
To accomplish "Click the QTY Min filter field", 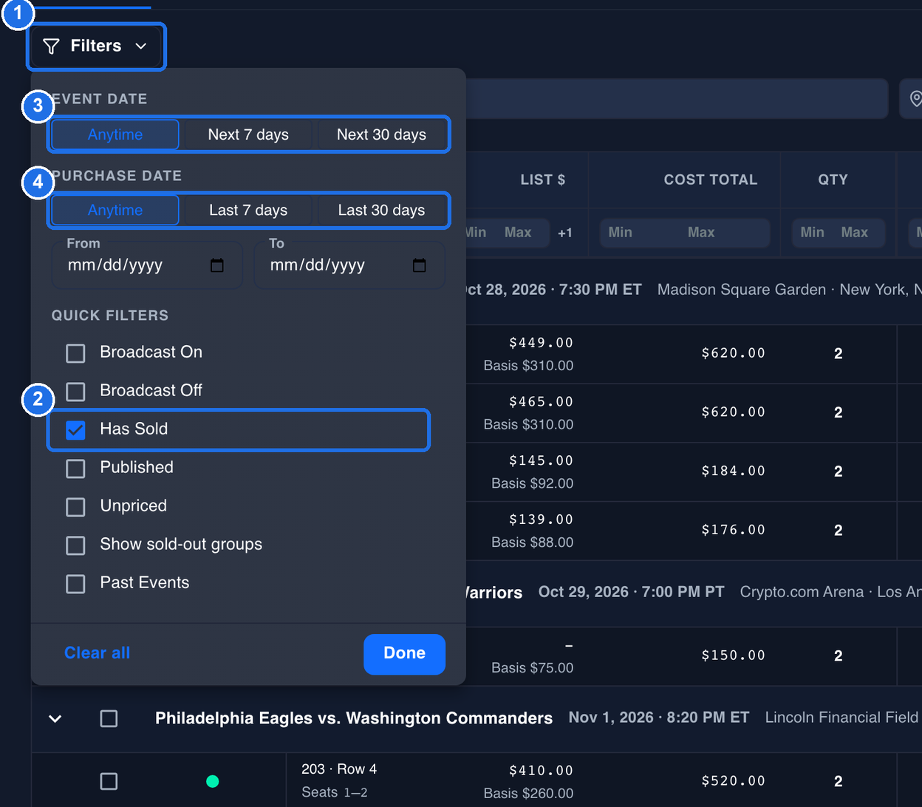I will 812,233.
